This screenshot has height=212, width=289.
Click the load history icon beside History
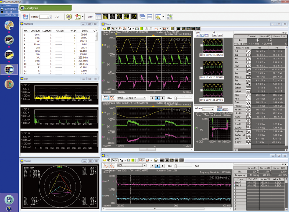click(25, 17)
